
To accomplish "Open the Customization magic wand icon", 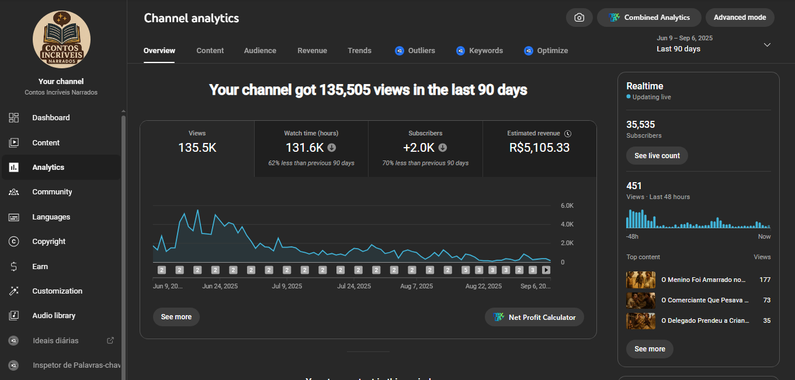I will [14, 291].
